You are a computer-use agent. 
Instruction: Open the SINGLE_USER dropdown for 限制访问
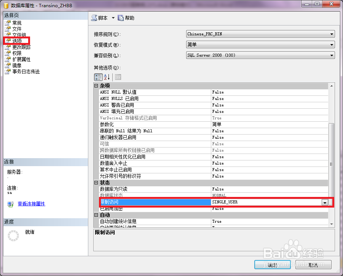coord(325,202)
